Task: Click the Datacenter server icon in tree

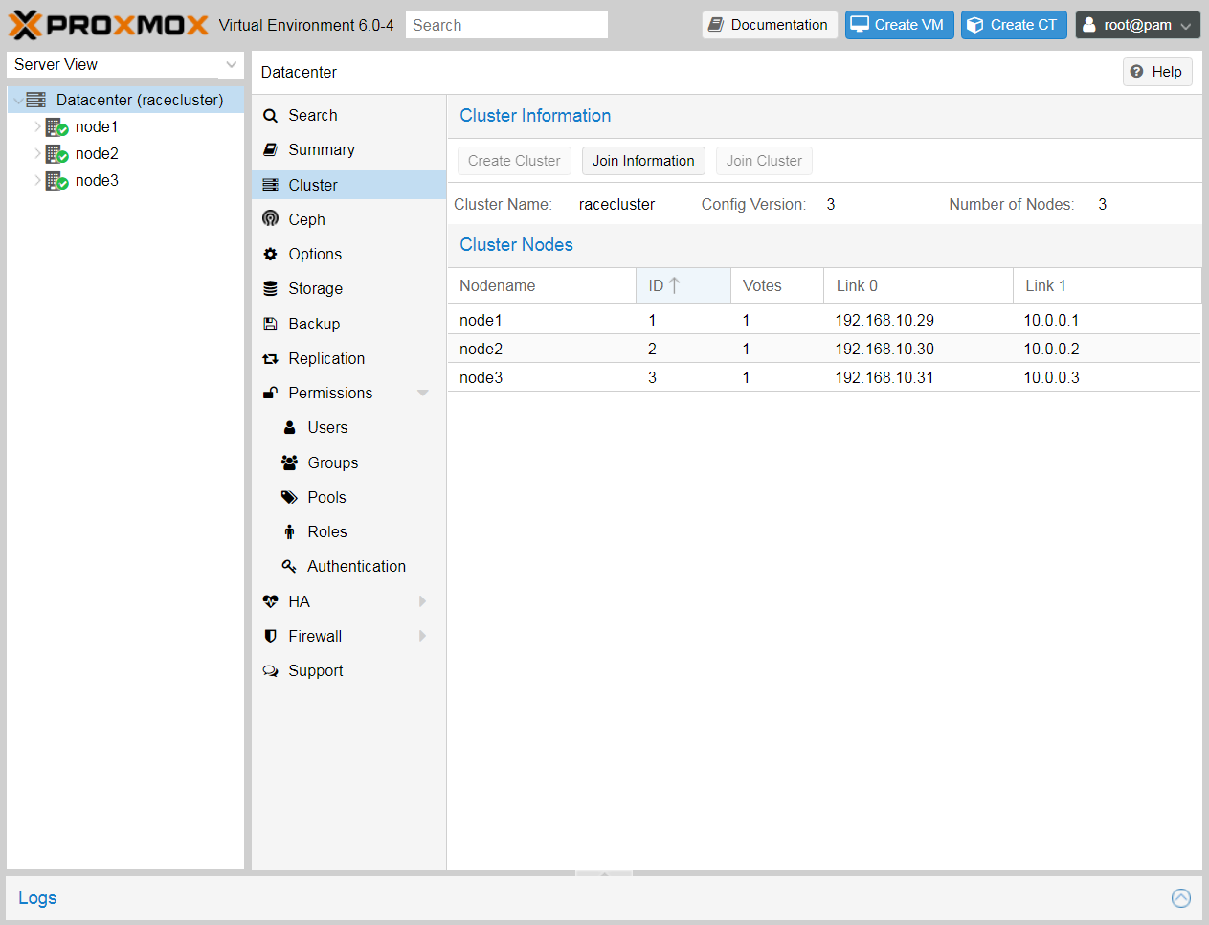Action: coord(36,100)
